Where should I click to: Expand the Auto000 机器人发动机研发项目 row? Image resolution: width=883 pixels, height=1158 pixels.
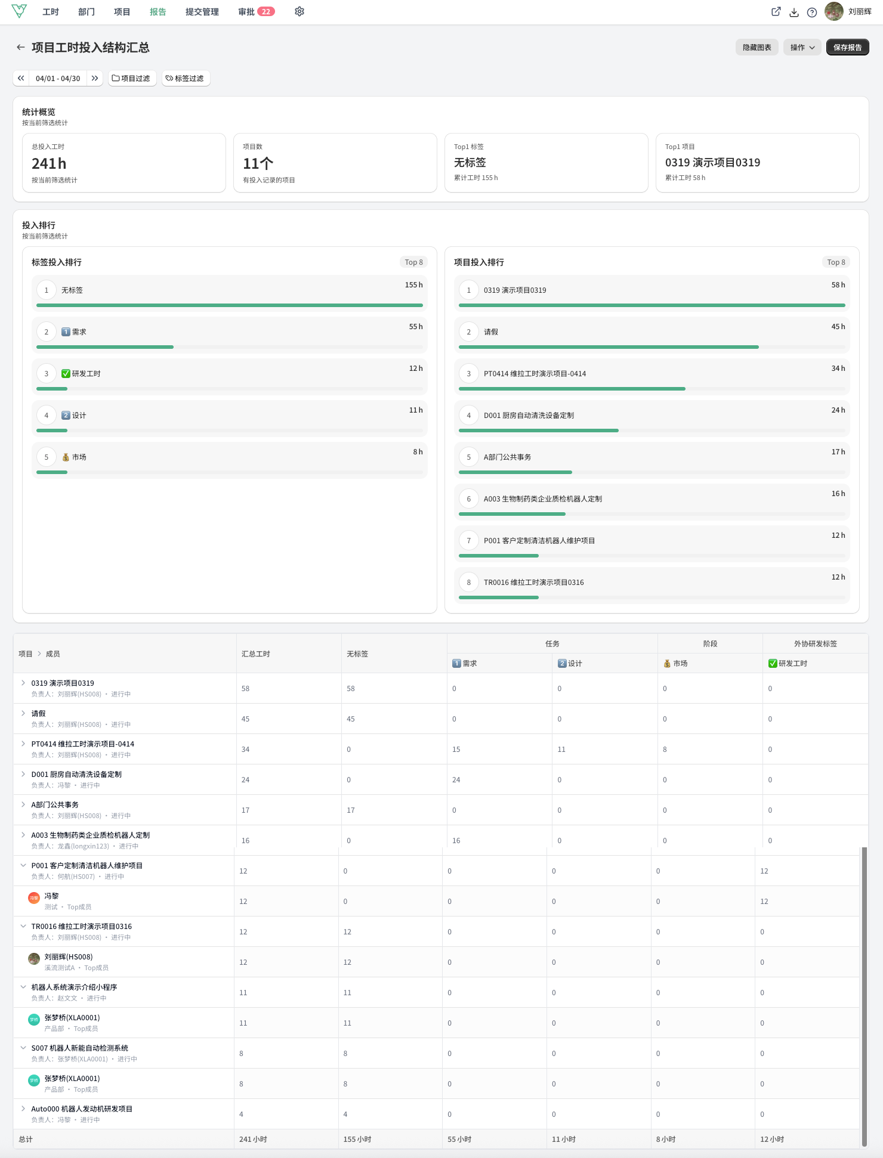23,1109
